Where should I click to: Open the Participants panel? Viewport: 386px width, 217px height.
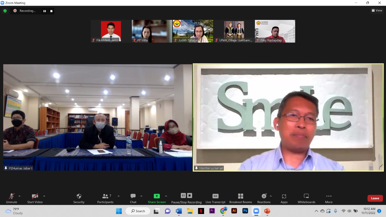[105, 198]
